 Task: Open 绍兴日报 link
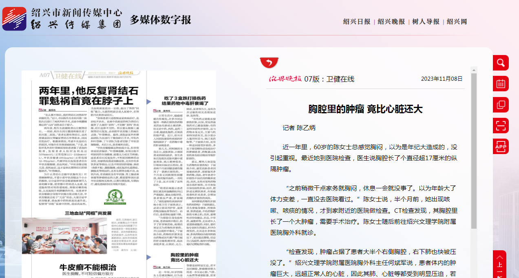(357, 22)
